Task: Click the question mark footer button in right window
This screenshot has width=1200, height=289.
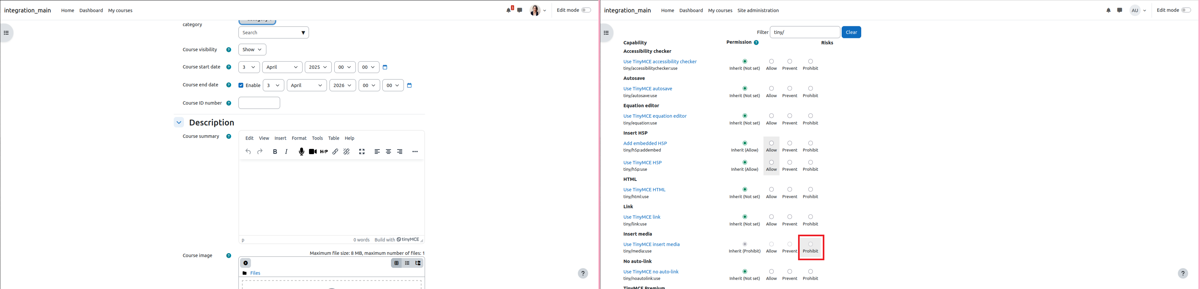Action: (x=1183, y=273)
